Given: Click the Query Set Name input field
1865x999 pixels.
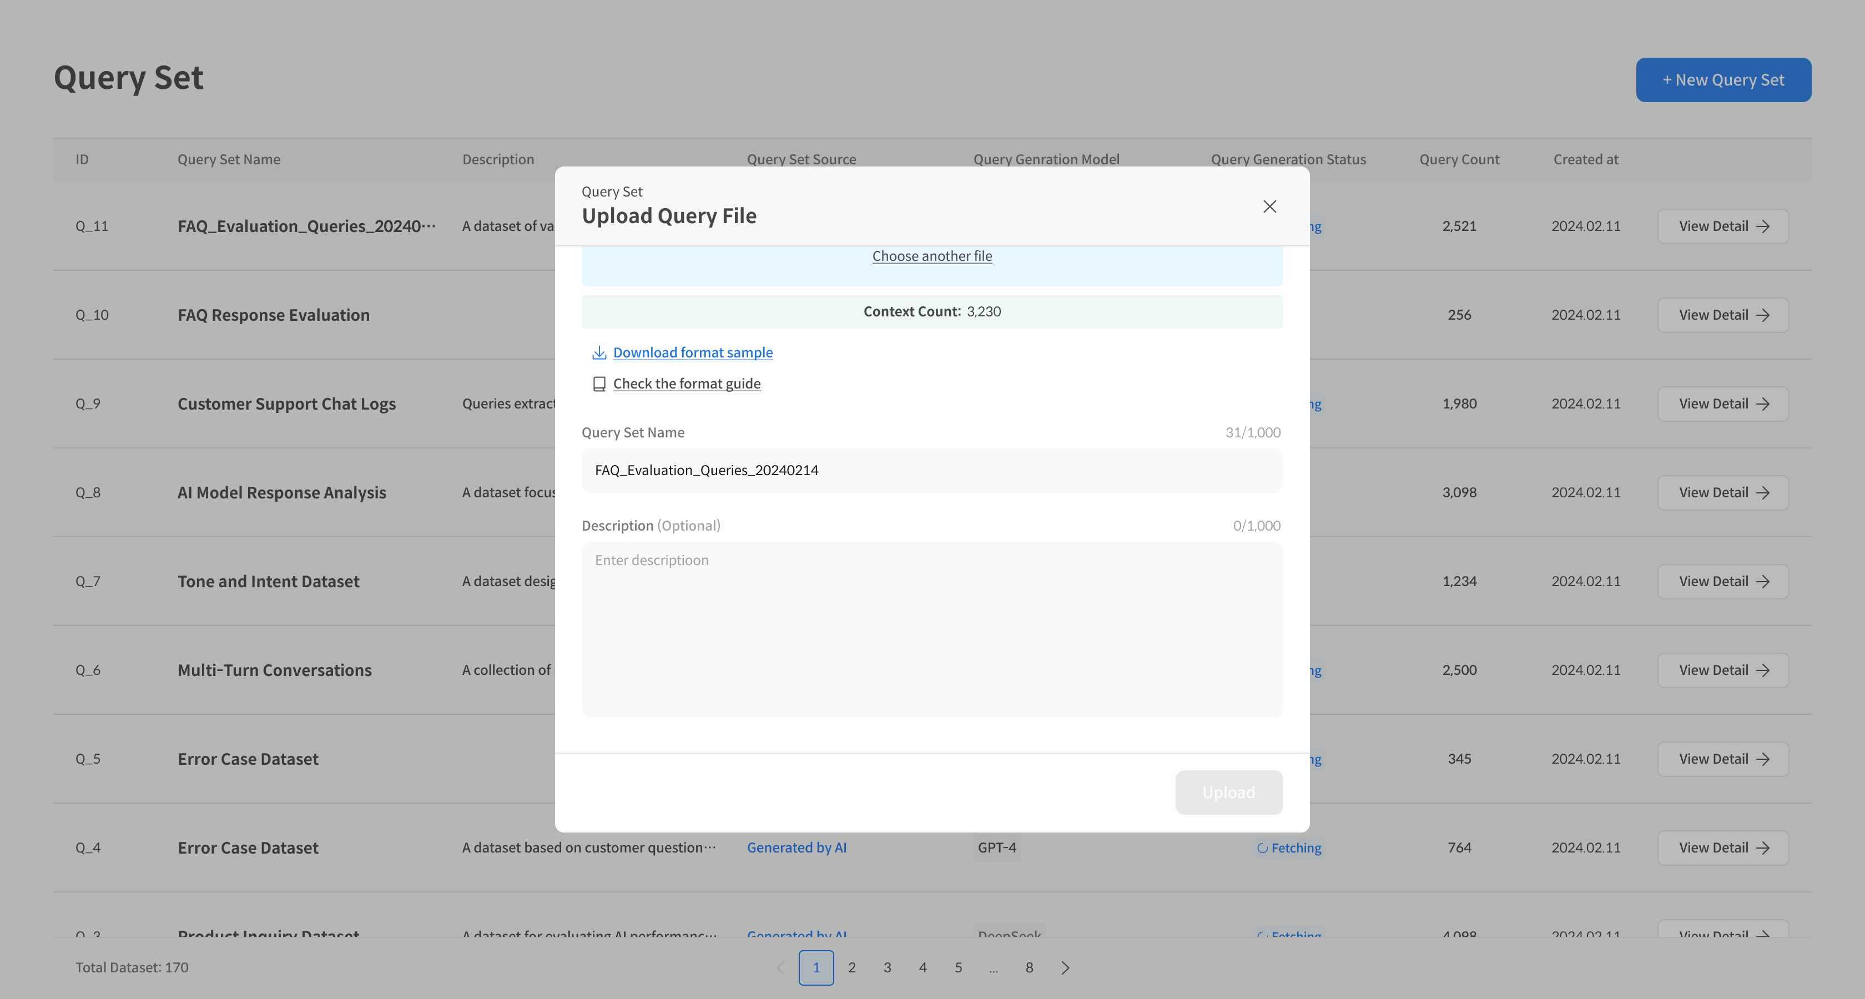Looking at the screenshot, I should (932, 471).
